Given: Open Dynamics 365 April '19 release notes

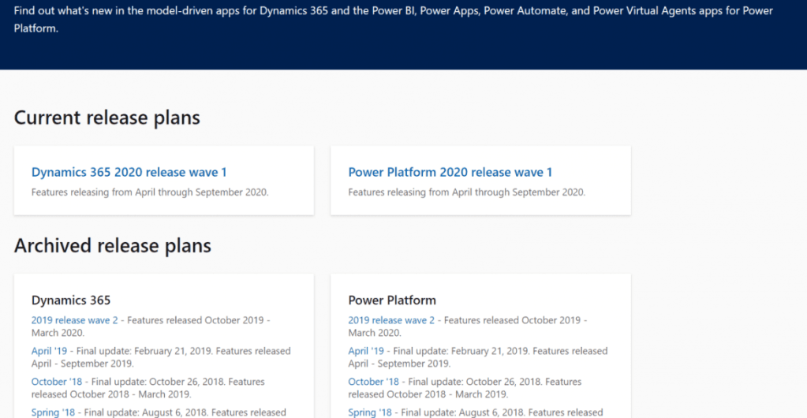Looking at the screenshot, I should pos(51,351).
